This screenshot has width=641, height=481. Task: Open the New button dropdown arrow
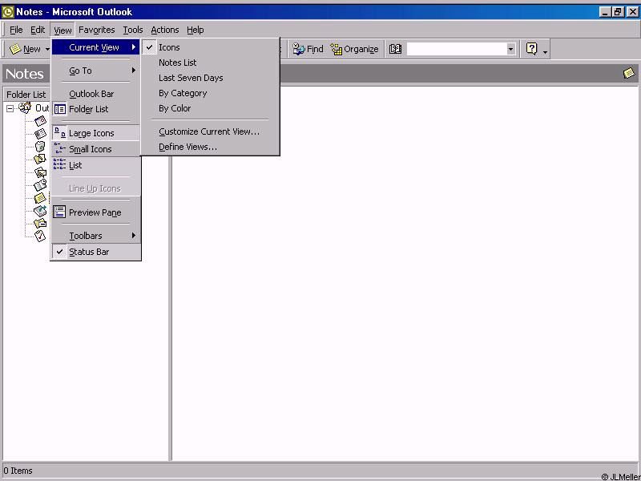(47, 50)
